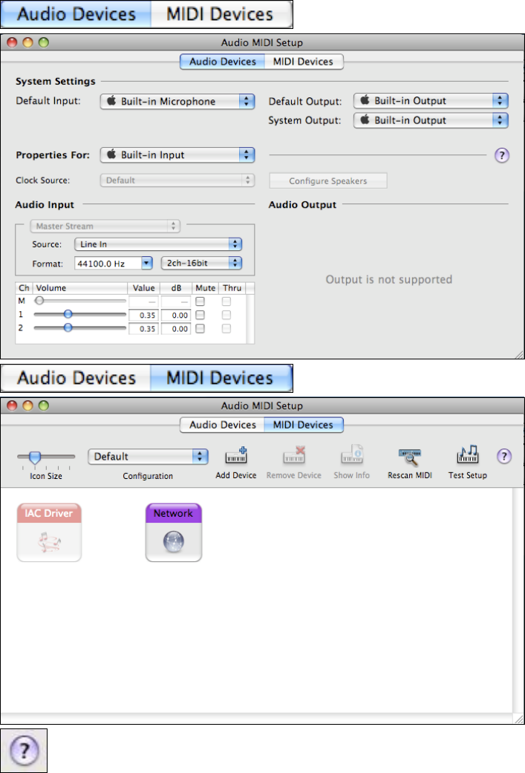
Task: Click the enlarged MIDI Devices tab at top
Action: 221,14
